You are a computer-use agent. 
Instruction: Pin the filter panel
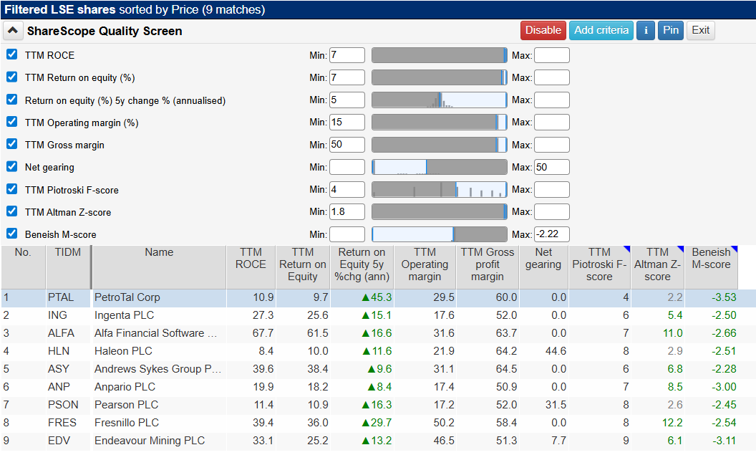pyautogui.click(x=671, y=30)
